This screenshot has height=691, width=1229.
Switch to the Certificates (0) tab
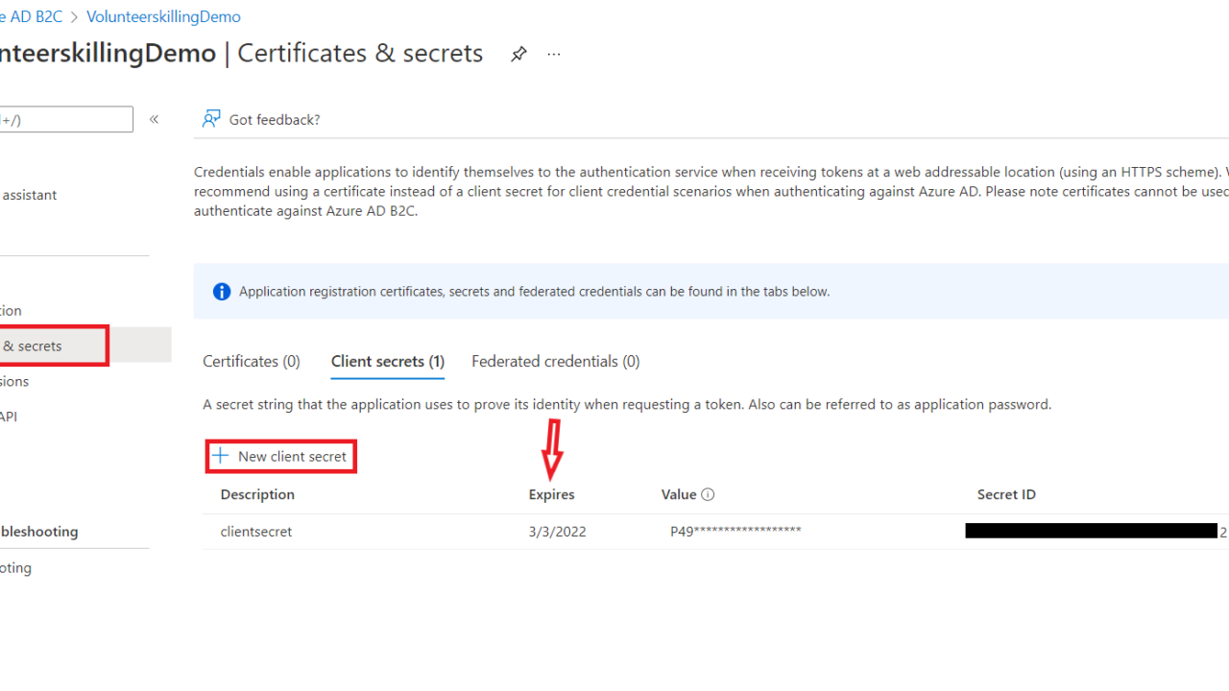coord(252,362)
